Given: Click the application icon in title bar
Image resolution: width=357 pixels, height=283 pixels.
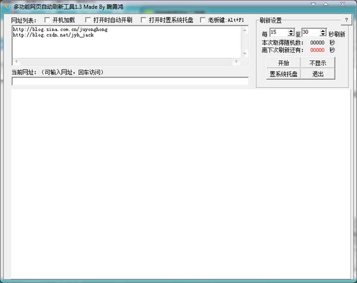Looking at the screenshot, I should (7, 7).
